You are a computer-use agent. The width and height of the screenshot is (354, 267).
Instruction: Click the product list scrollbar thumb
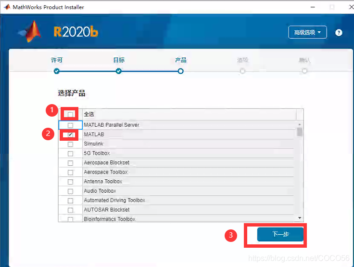tap(300, 132)
